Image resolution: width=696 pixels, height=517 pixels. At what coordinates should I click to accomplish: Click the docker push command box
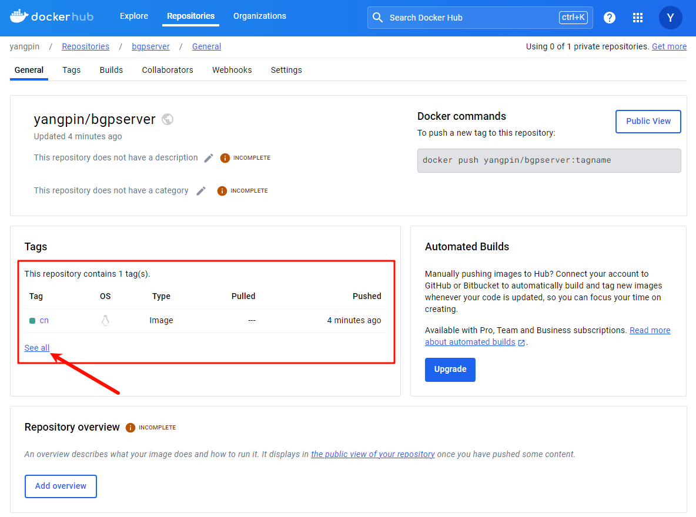pyautogui.click(x=549, y=160)
